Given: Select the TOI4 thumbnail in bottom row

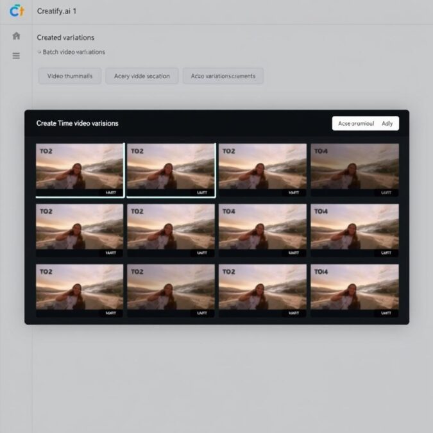Looking at the screenshot, I should (355, 291).
